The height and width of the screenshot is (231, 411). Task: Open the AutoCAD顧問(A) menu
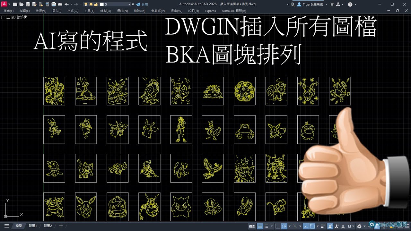tap(234, 11)
